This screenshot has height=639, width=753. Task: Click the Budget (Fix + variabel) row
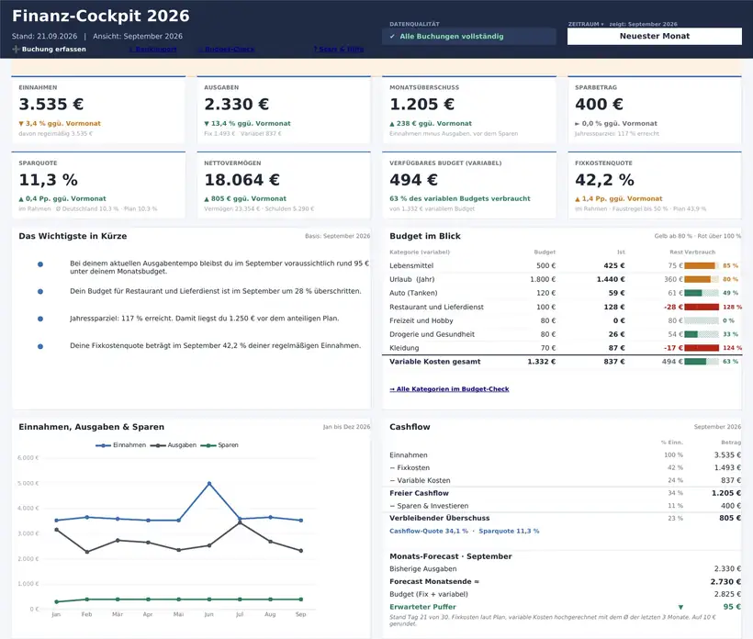(566, 594)
